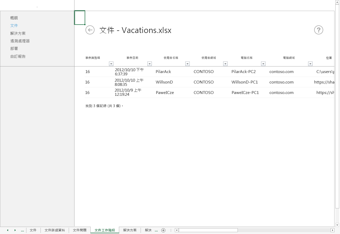Select the PilarAck user name cell

point(163,72)
